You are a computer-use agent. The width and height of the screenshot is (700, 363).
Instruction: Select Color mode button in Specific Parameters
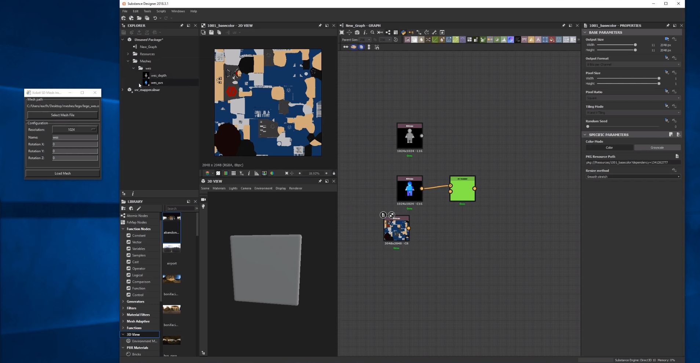[x=609, y=147]
